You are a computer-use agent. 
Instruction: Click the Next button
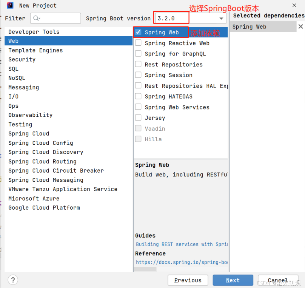[233, 280]
